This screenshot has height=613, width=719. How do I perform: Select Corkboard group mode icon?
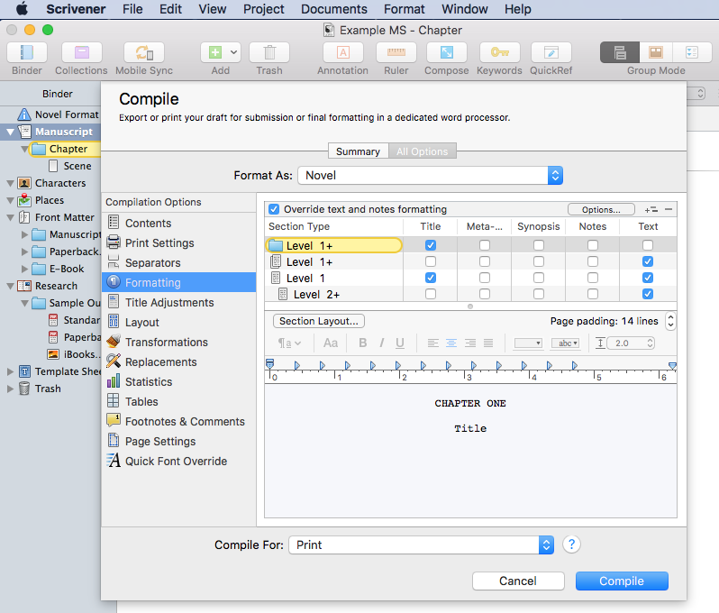pos(656,52)
